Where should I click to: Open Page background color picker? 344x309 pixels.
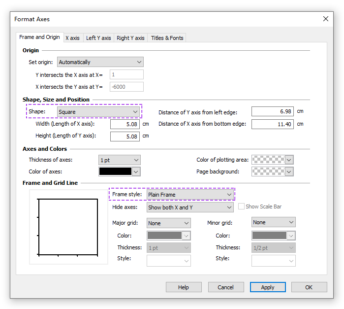pyautogui.click(x=273, y=172)
